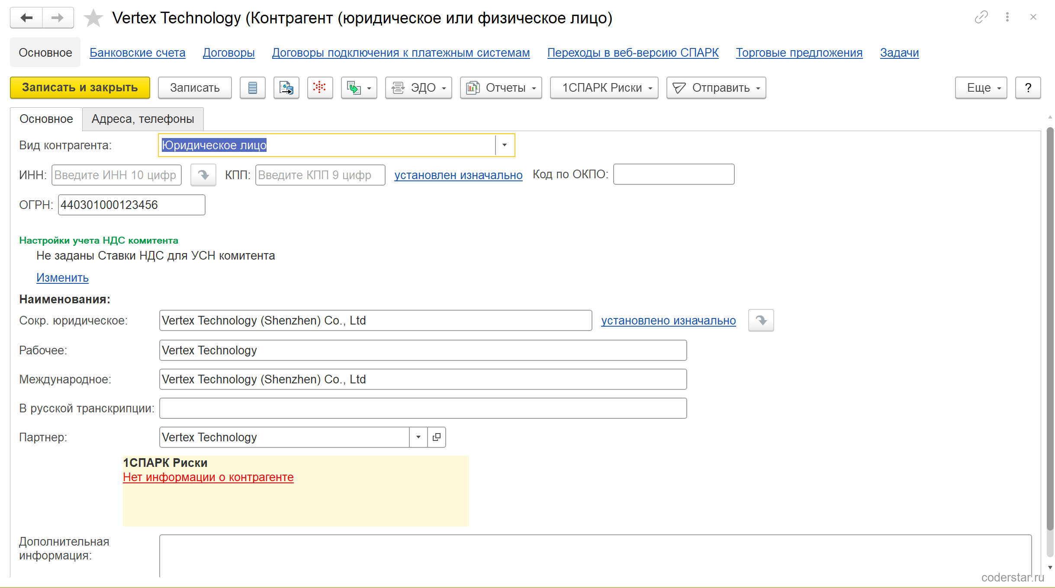The height and width of the screenshot is (588, 1055).
Task: Select the inner Основное tab
Action: point(46,119)
